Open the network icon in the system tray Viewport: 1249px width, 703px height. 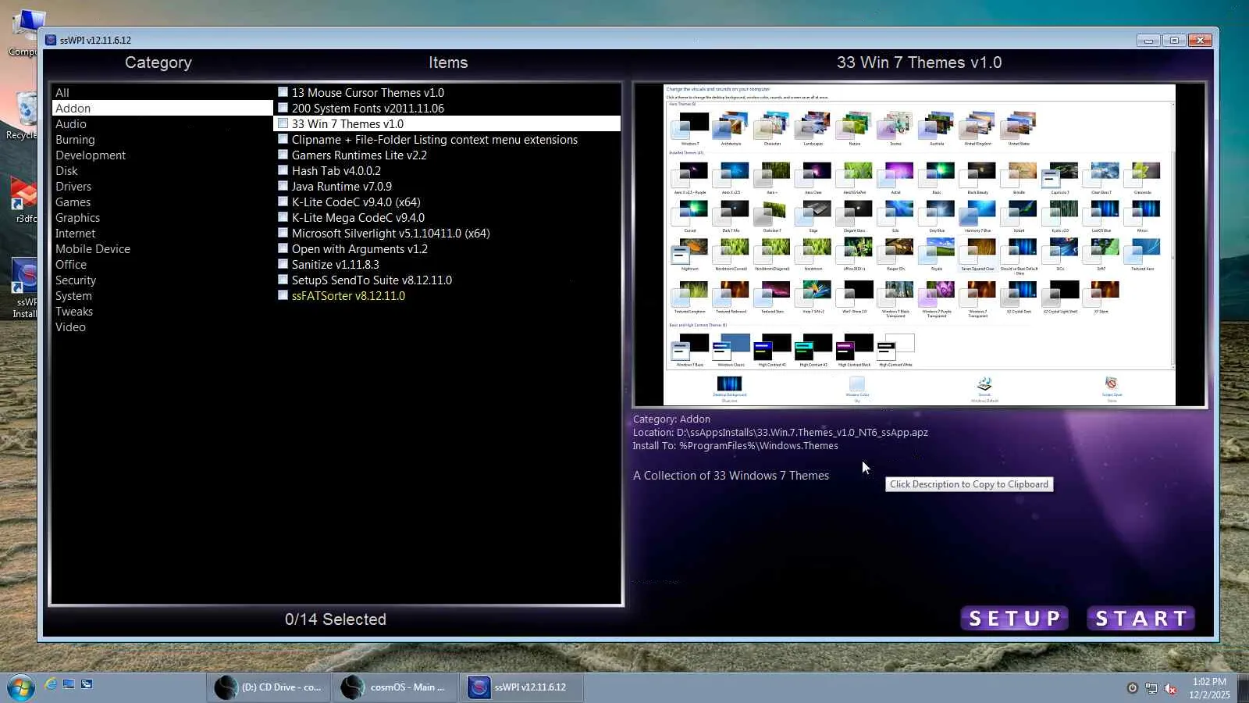[x=1151, y=688]
